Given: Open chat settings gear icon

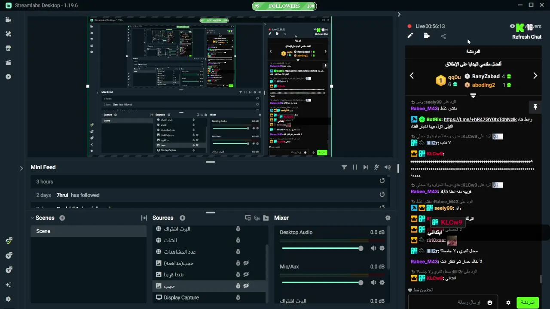Looking at the screenshot, I should (508, 303).
